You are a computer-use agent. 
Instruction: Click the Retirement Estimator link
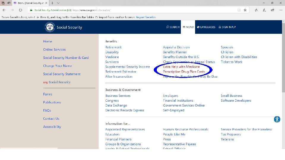coord(121,72)
